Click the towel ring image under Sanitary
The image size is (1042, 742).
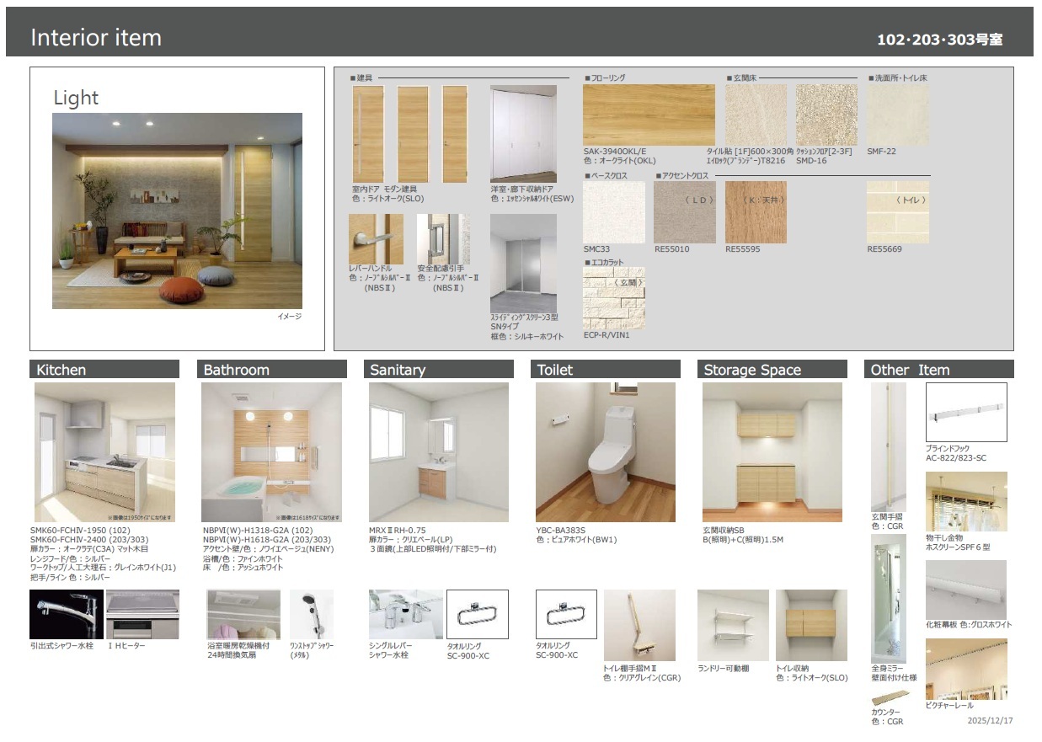pos(478,615)
